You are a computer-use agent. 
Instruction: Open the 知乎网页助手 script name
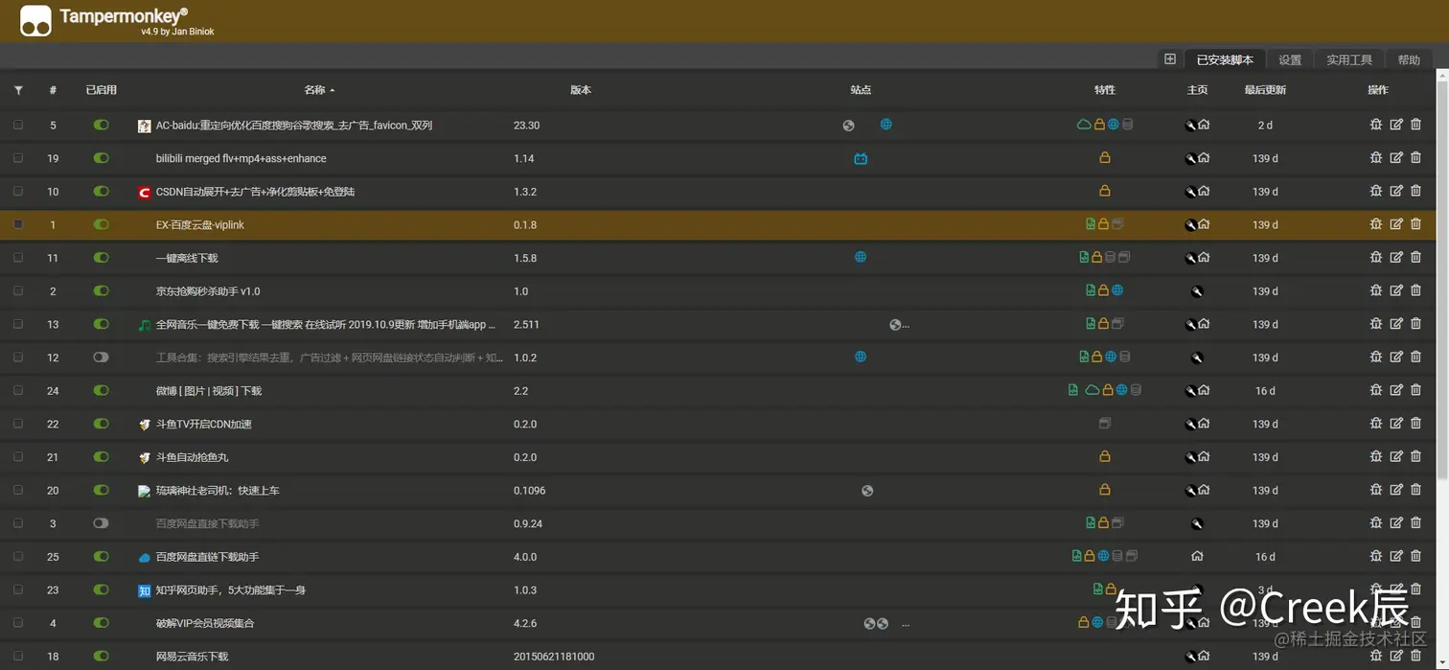point(231,589)
